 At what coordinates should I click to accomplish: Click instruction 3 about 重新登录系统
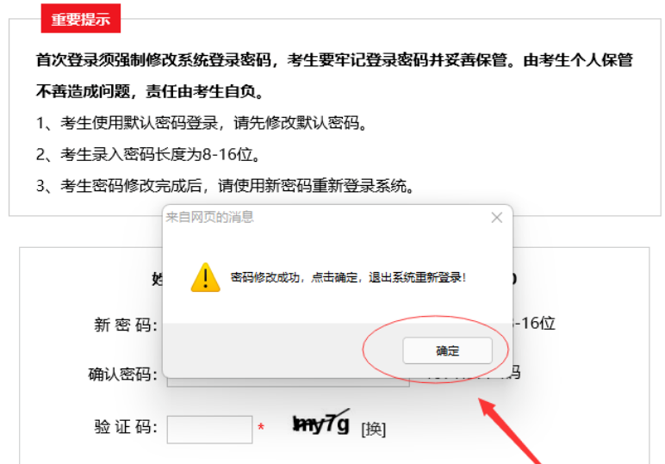coord(225,186)
